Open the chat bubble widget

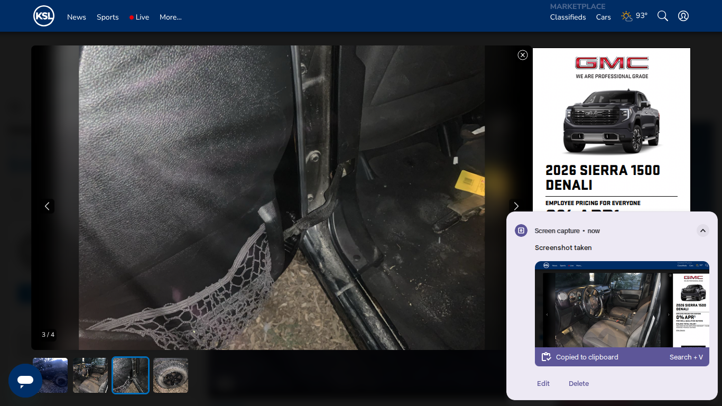[25, 380]
